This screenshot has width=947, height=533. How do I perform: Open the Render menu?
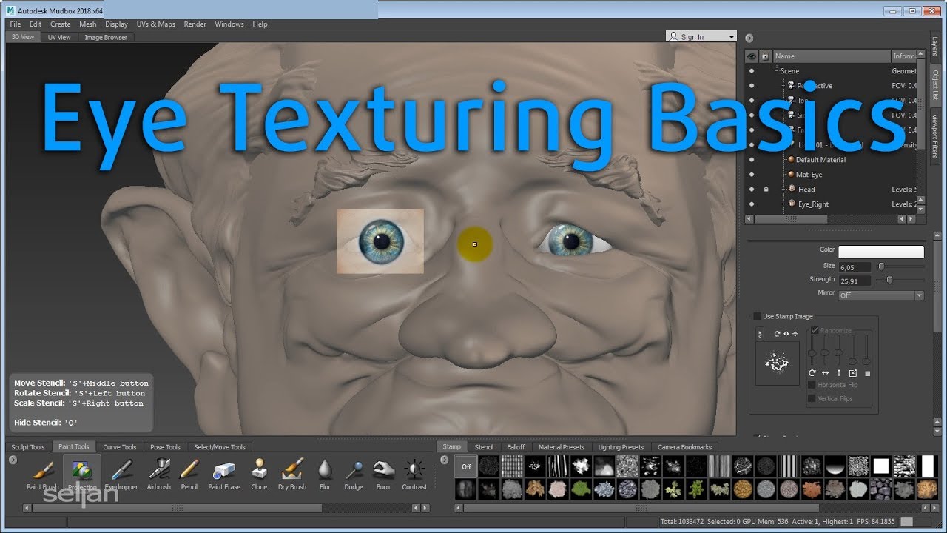point(195,24)
